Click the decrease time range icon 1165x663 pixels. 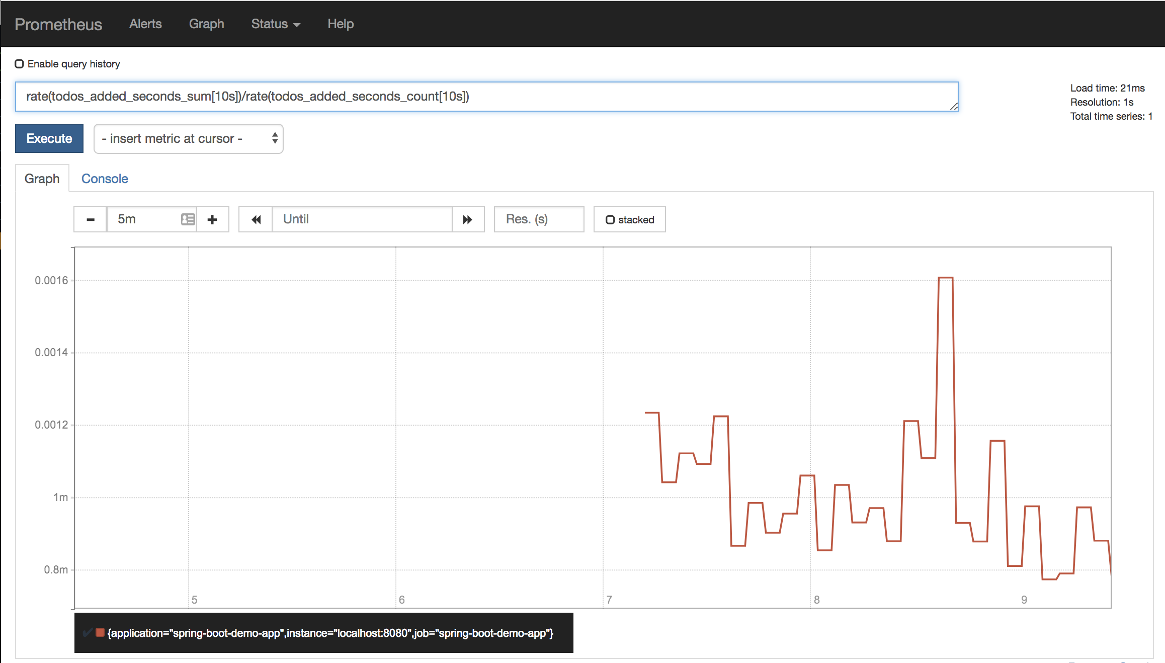point(91,219)
